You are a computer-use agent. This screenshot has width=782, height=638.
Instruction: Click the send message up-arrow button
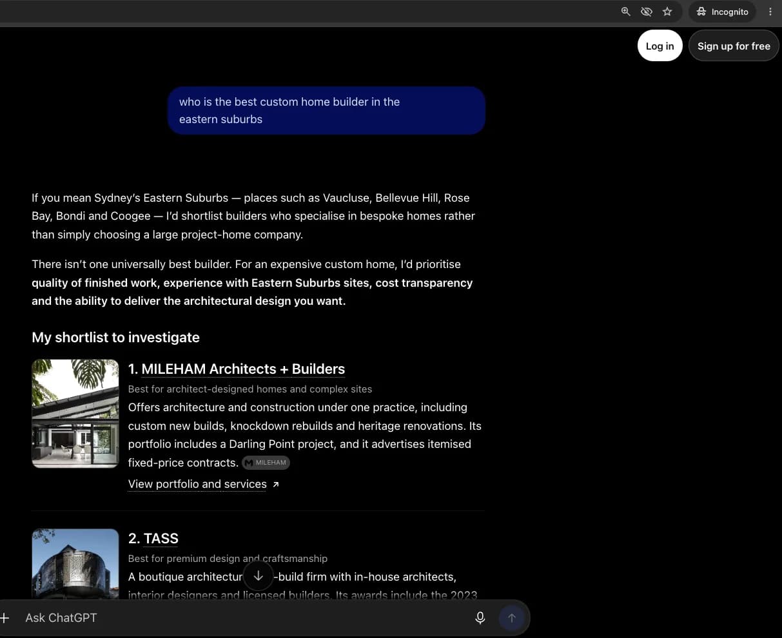[512, 618]
